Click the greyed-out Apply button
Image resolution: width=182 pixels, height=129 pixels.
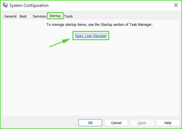(x=142, y=123)
